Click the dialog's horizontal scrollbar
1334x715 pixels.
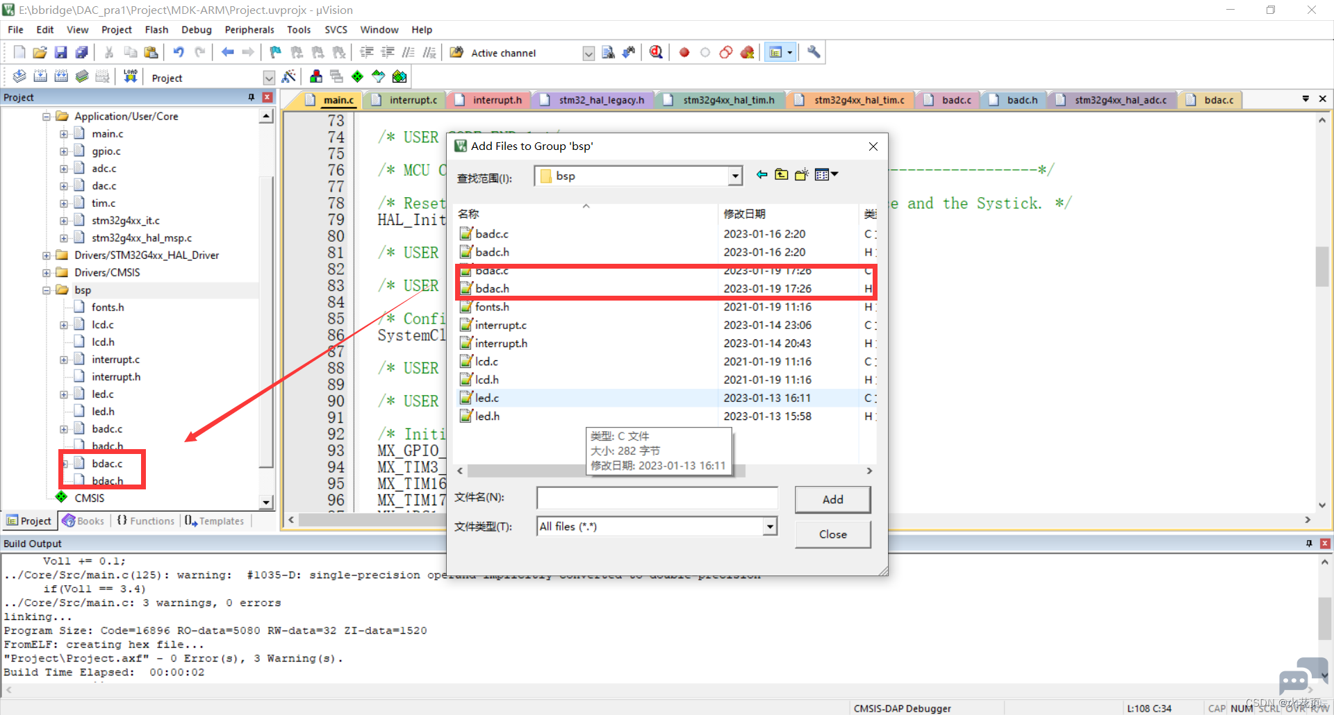[x=606, y=471]
